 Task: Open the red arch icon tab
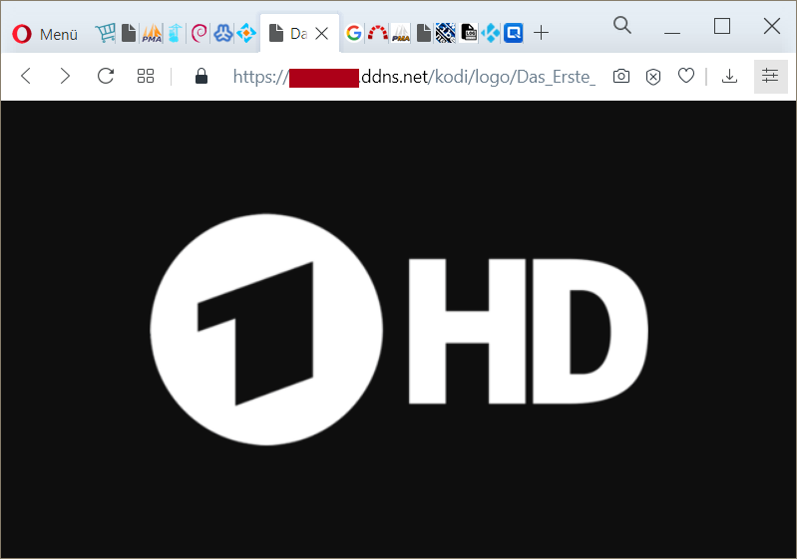pos(378,34)
